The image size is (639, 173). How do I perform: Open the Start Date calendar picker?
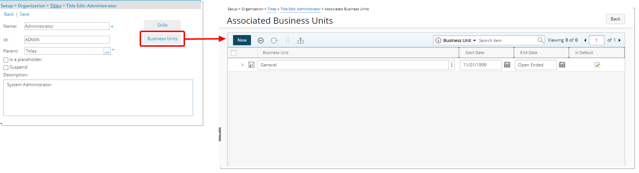[507, 65]
